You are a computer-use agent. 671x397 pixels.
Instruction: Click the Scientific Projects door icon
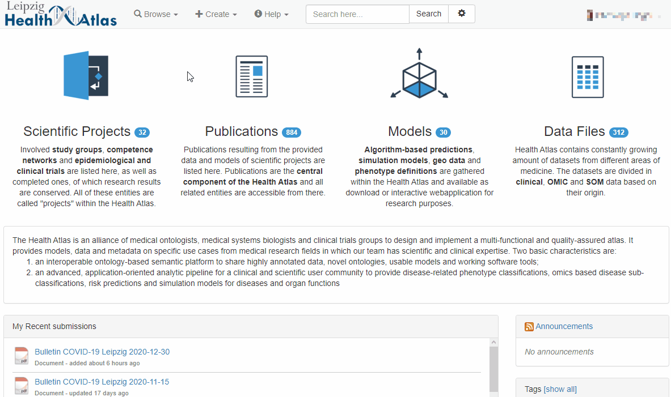[x=86, y=76]
